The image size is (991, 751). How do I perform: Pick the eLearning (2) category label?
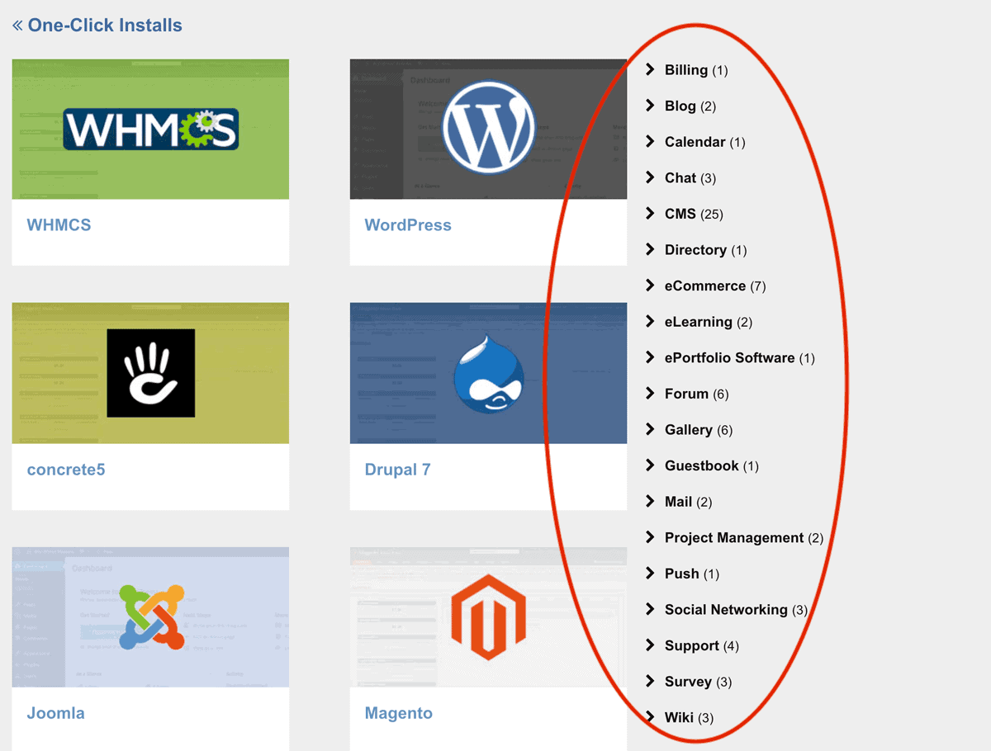click(709, 322)
